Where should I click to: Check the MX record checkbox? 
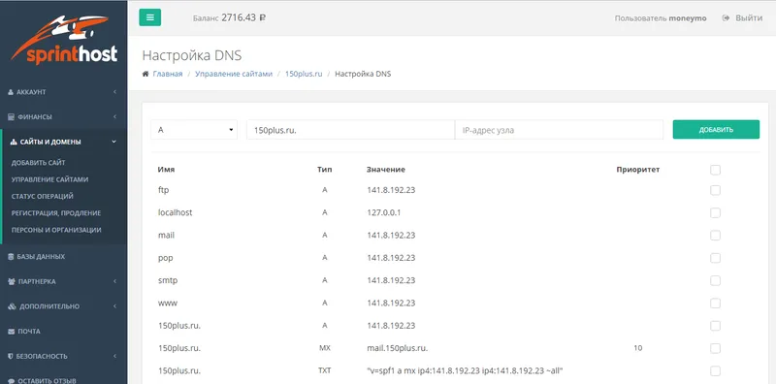click(x=715, y=348)
